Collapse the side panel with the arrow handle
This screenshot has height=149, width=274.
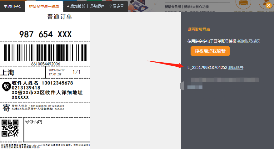pos(182,86)
